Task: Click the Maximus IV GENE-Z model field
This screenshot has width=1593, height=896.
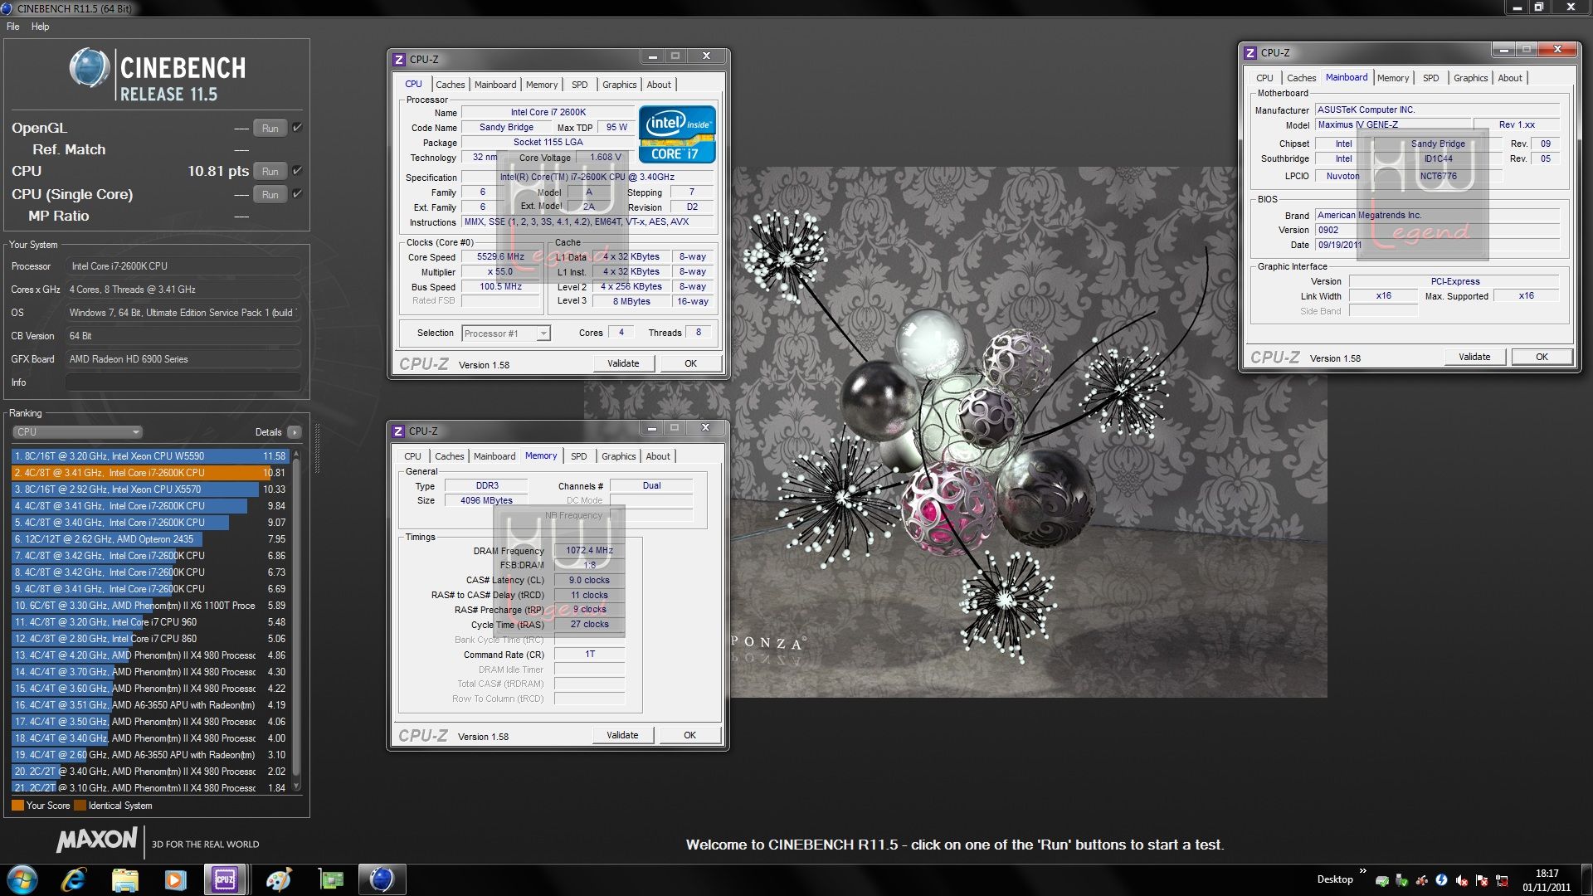Action: (x=1394, y=124)
